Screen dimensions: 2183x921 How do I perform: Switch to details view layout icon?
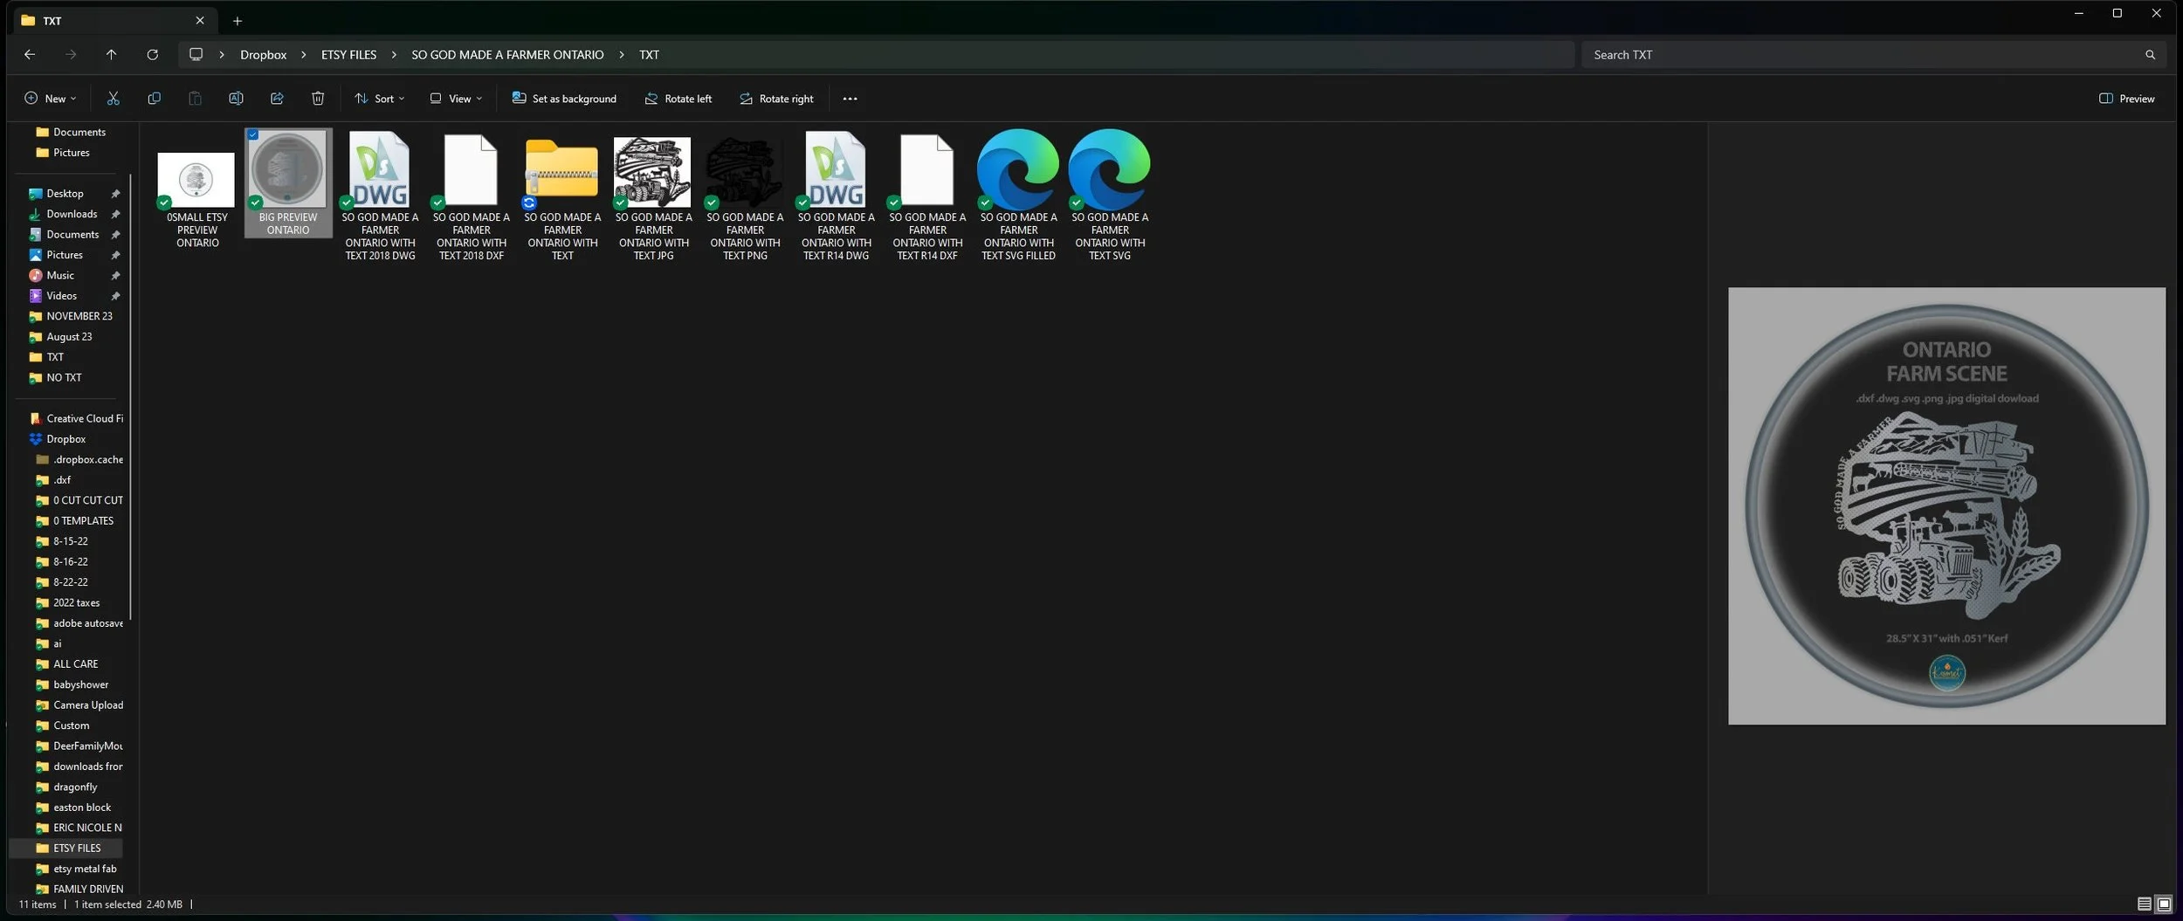click(x=2144, y=904)
